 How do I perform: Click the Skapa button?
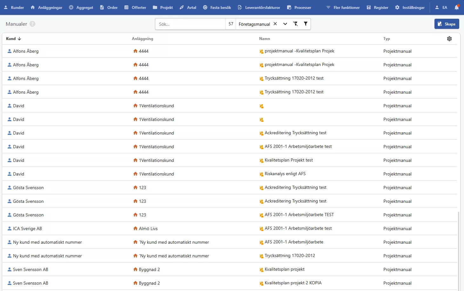point(447,24)
